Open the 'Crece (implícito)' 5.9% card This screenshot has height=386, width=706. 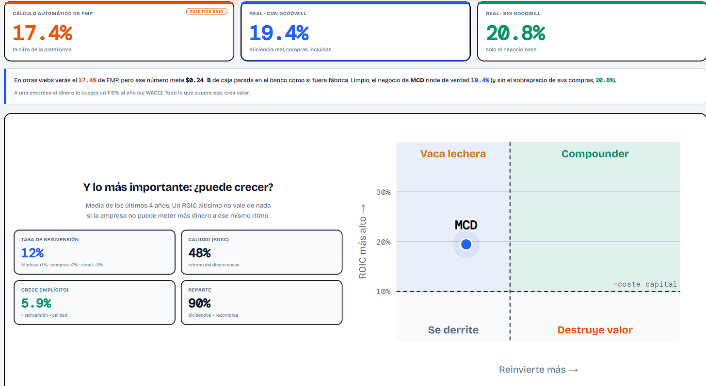95,302
